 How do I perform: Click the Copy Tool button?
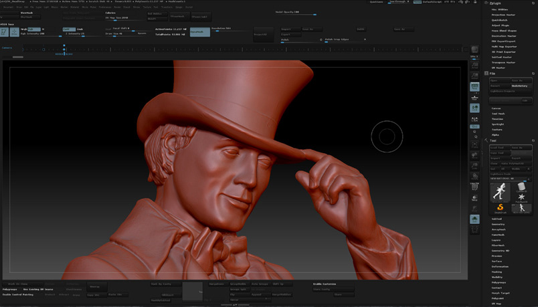(x=500, y=153)
